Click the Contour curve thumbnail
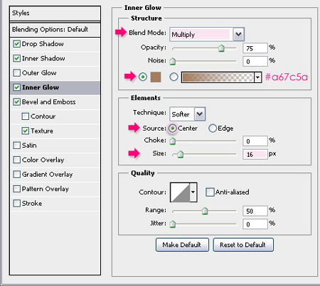This screenshot has width=320, height=286. (x=180, y=192)
